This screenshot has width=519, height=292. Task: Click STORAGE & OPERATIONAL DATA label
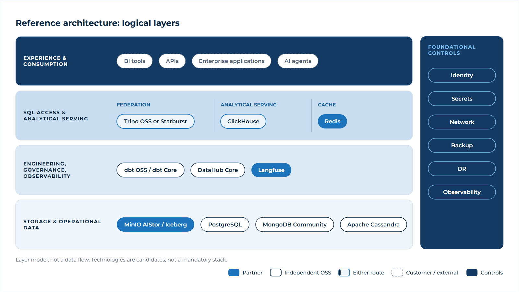[x=62, y=225]
